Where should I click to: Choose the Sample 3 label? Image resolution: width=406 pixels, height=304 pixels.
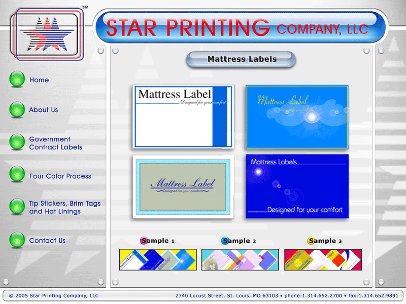point(325,241)
